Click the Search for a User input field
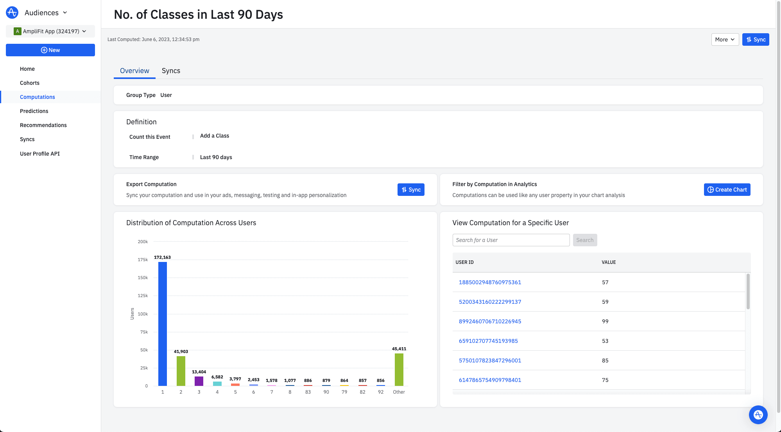The image size is (781, 432). coord(511,240)
